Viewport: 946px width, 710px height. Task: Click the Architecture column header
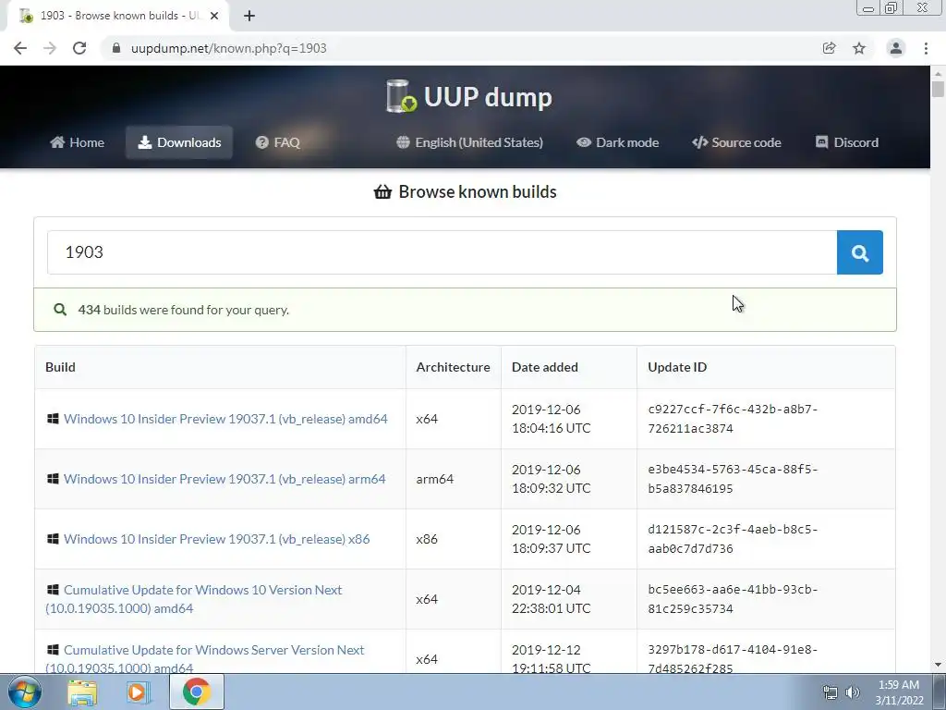pyautogui.click(x=453, y=367)
